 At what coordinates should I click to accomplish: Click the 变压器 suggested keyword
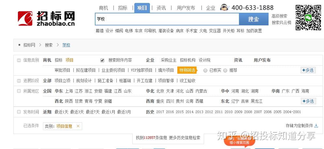point(215,31)
